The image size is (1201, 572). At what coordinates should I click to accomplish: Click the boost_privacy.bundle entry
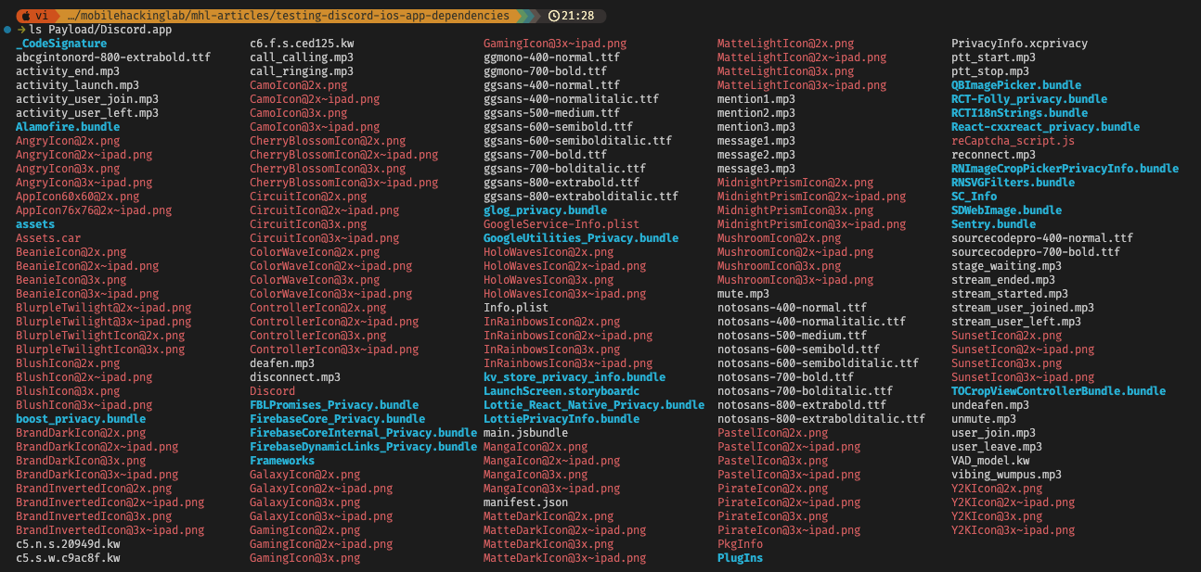[x=81, y=419]
